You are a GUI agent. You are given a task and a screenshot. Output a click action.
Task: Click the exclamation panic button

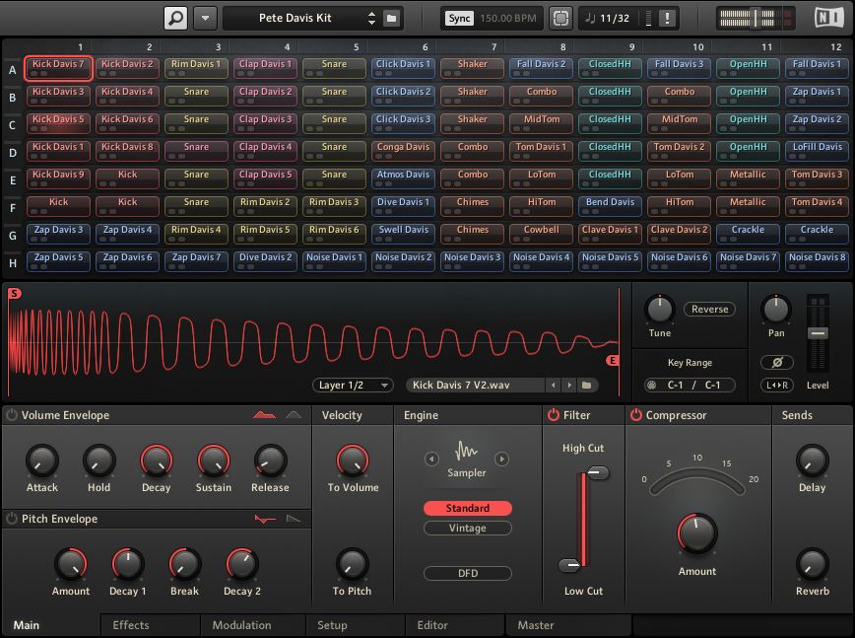click(x=667, y=18)
